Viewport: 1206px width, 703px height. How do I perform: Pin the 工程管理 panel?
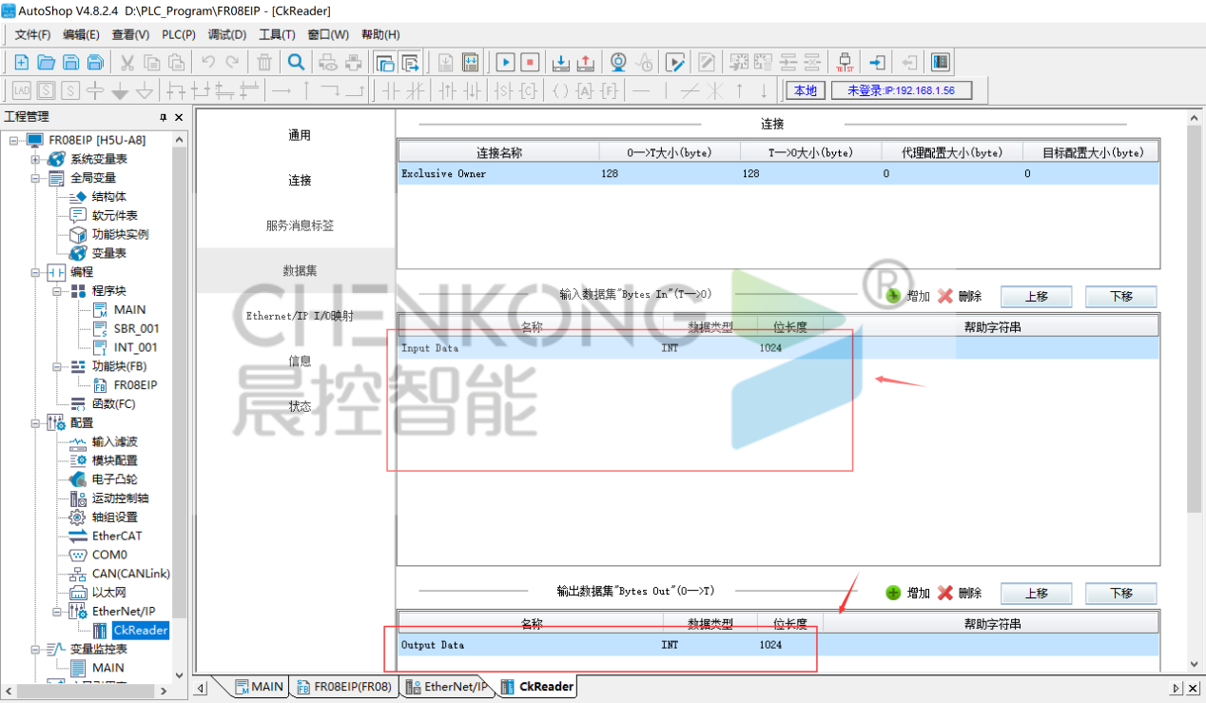click(163, 117)
